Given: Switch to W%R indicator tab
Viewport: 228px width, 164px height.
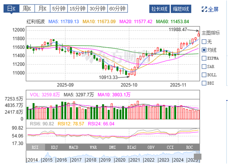Looking at the screenshot, I should pyautogui.click(x=93, y=147).
